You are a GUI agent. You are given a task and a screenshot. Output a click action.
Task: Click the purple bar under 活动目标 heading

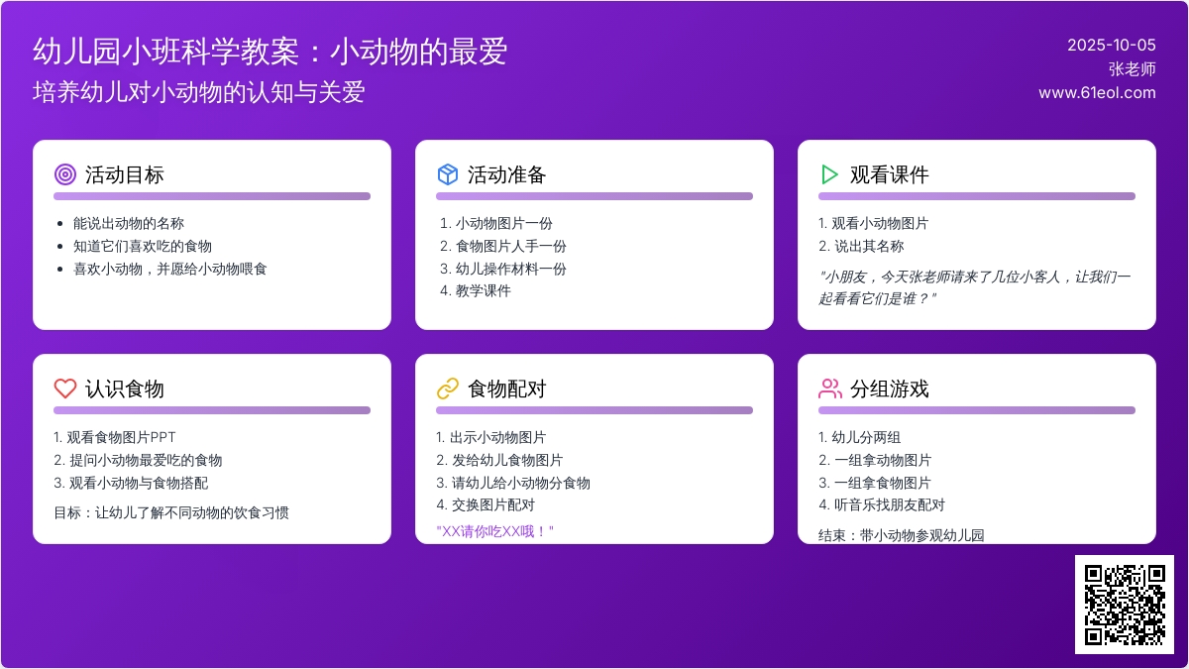(212, 196)
